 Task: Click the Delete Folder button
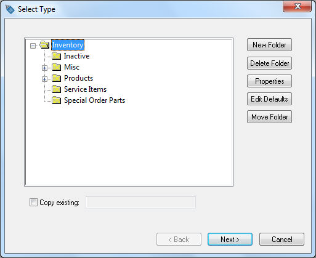tap(269, 63)
